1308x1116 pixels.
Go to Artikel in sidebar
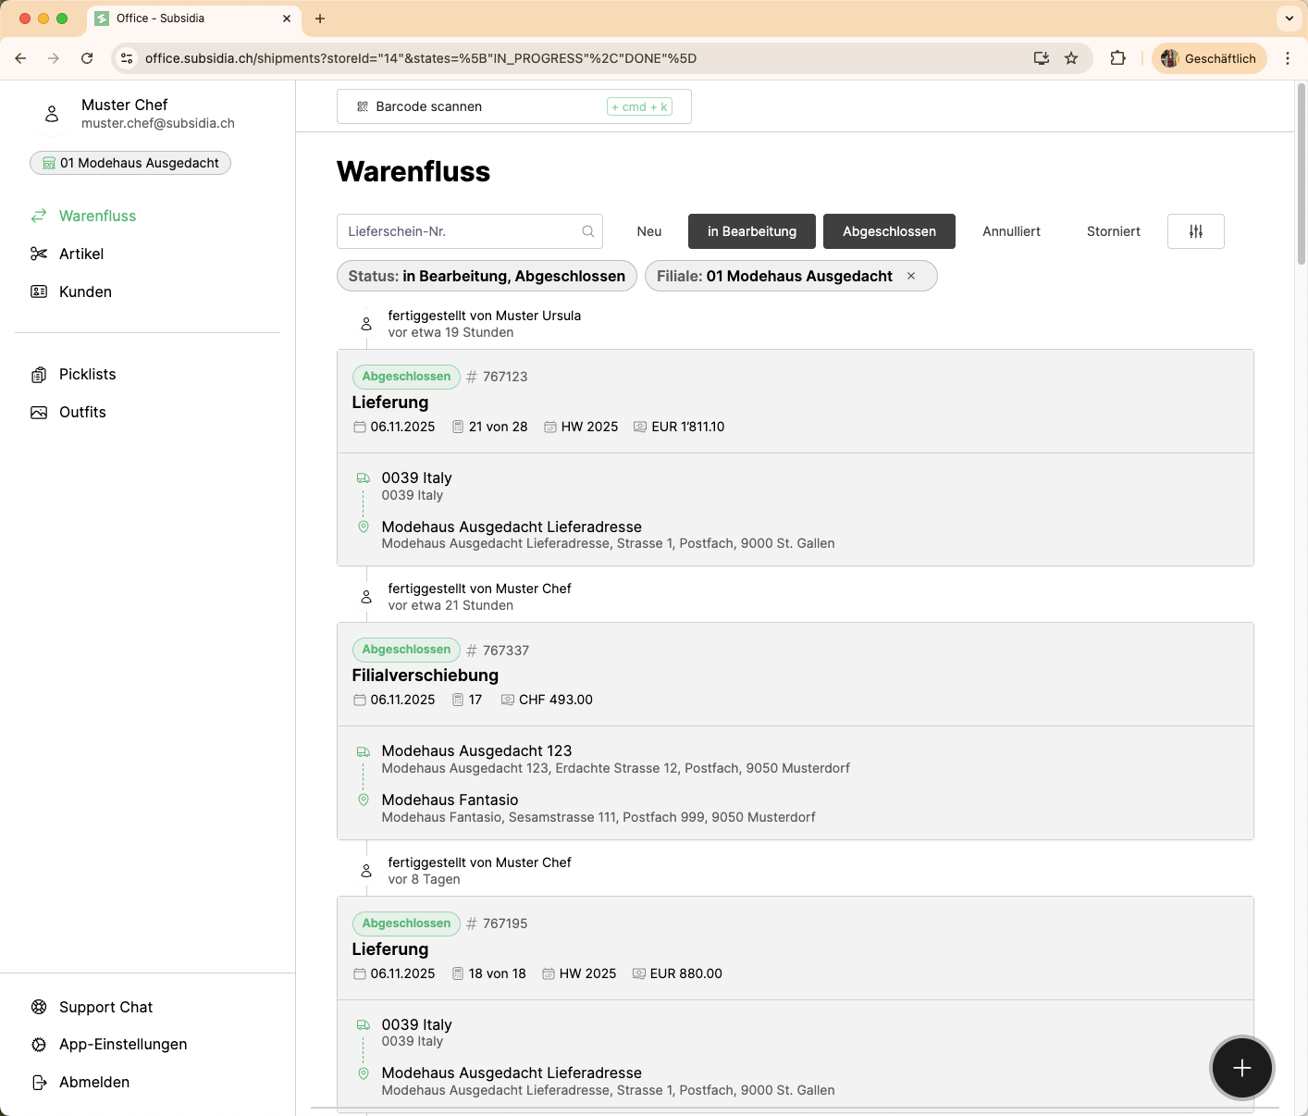80,254
